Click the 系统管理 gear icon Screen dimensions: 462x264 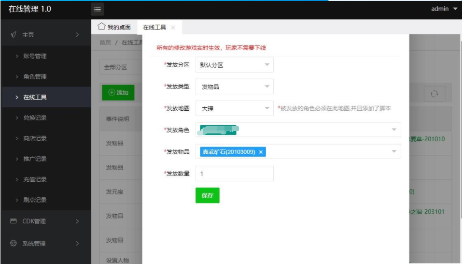[14, 243]
